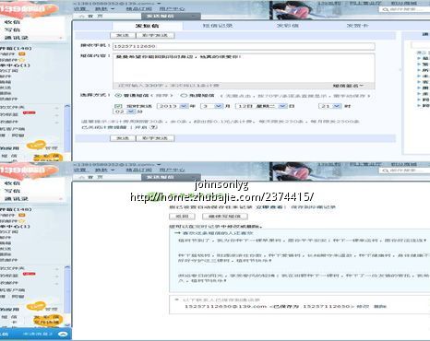Click the 发送 button above the recipient field
This screenshot has height=341, width=430.
coord(123,35)
